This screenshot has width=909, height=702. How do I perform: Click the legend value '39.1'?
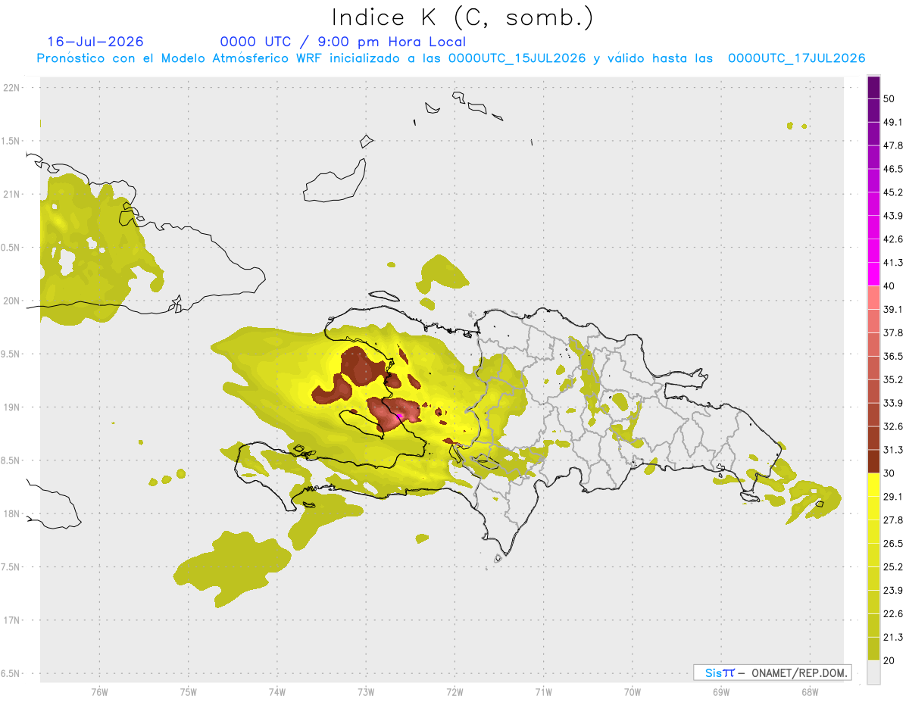893,310
